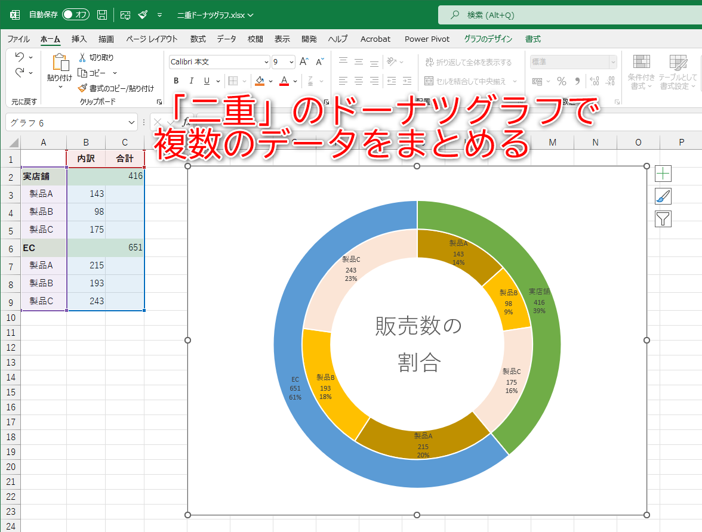
Task: Open the conditional formatting (条件付き書式) menu
Action: point(641,72)
